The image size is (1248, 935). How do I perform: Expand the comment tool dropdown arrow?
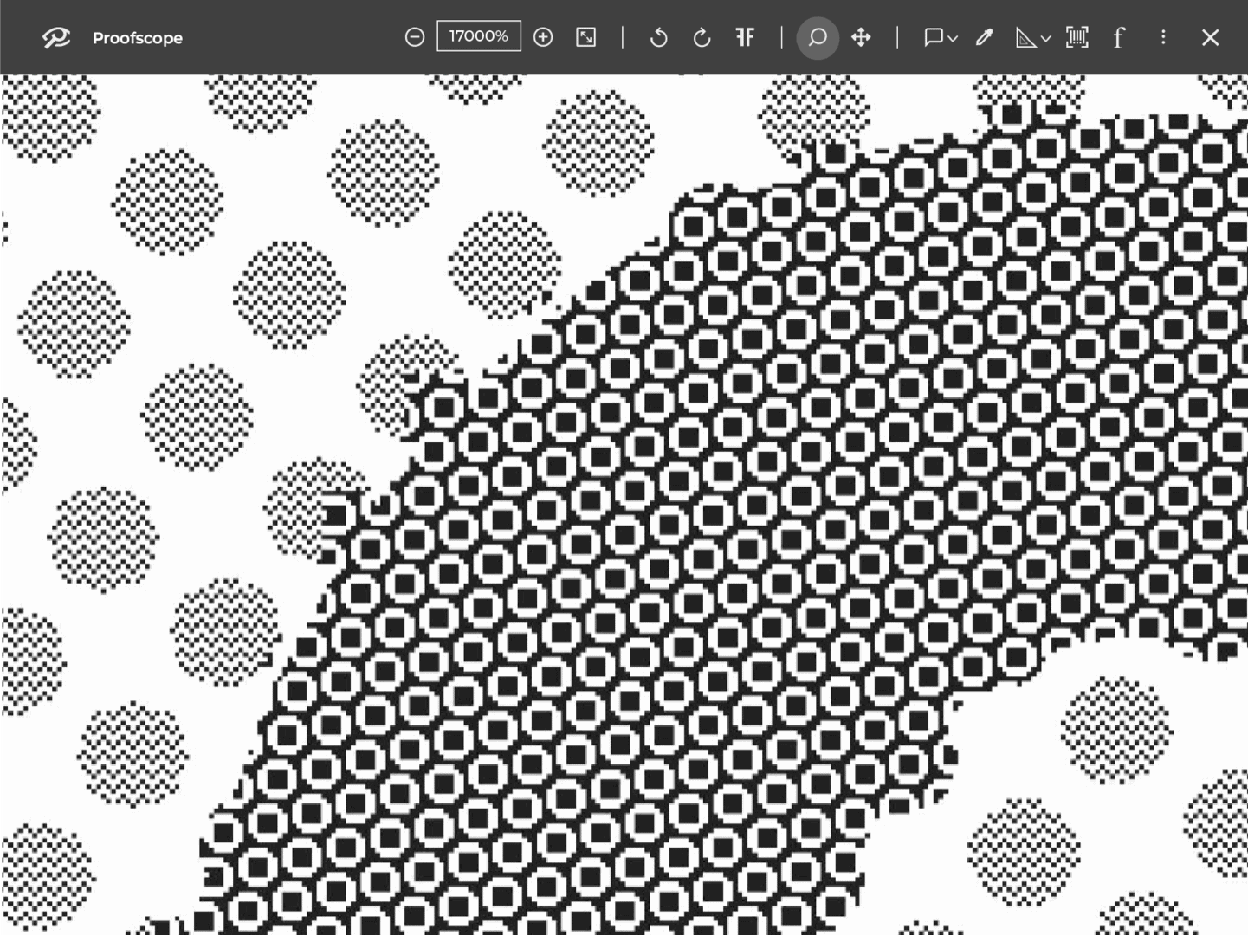pyautogui.click(x=953, y=39)
